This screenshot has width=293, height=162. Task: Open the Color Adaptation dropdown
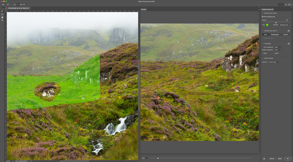[278, 47]
